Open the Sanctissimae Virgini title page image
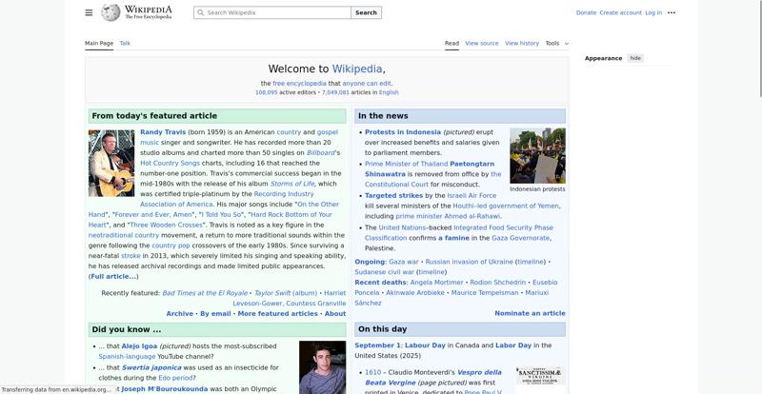The width and height of the screenshot is (762, 394). [540, 376]
